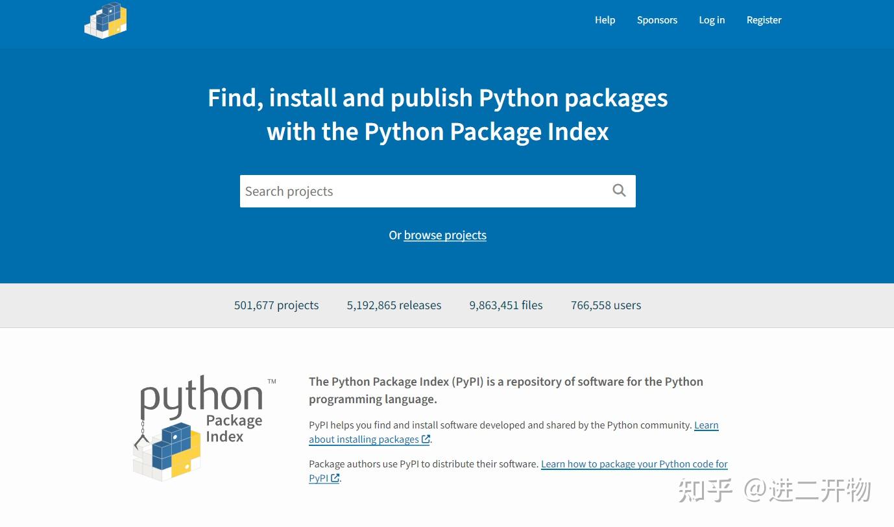Click the '501,677 projects' statistic
This screenshot has height=527, width=894.
[276, 305]
